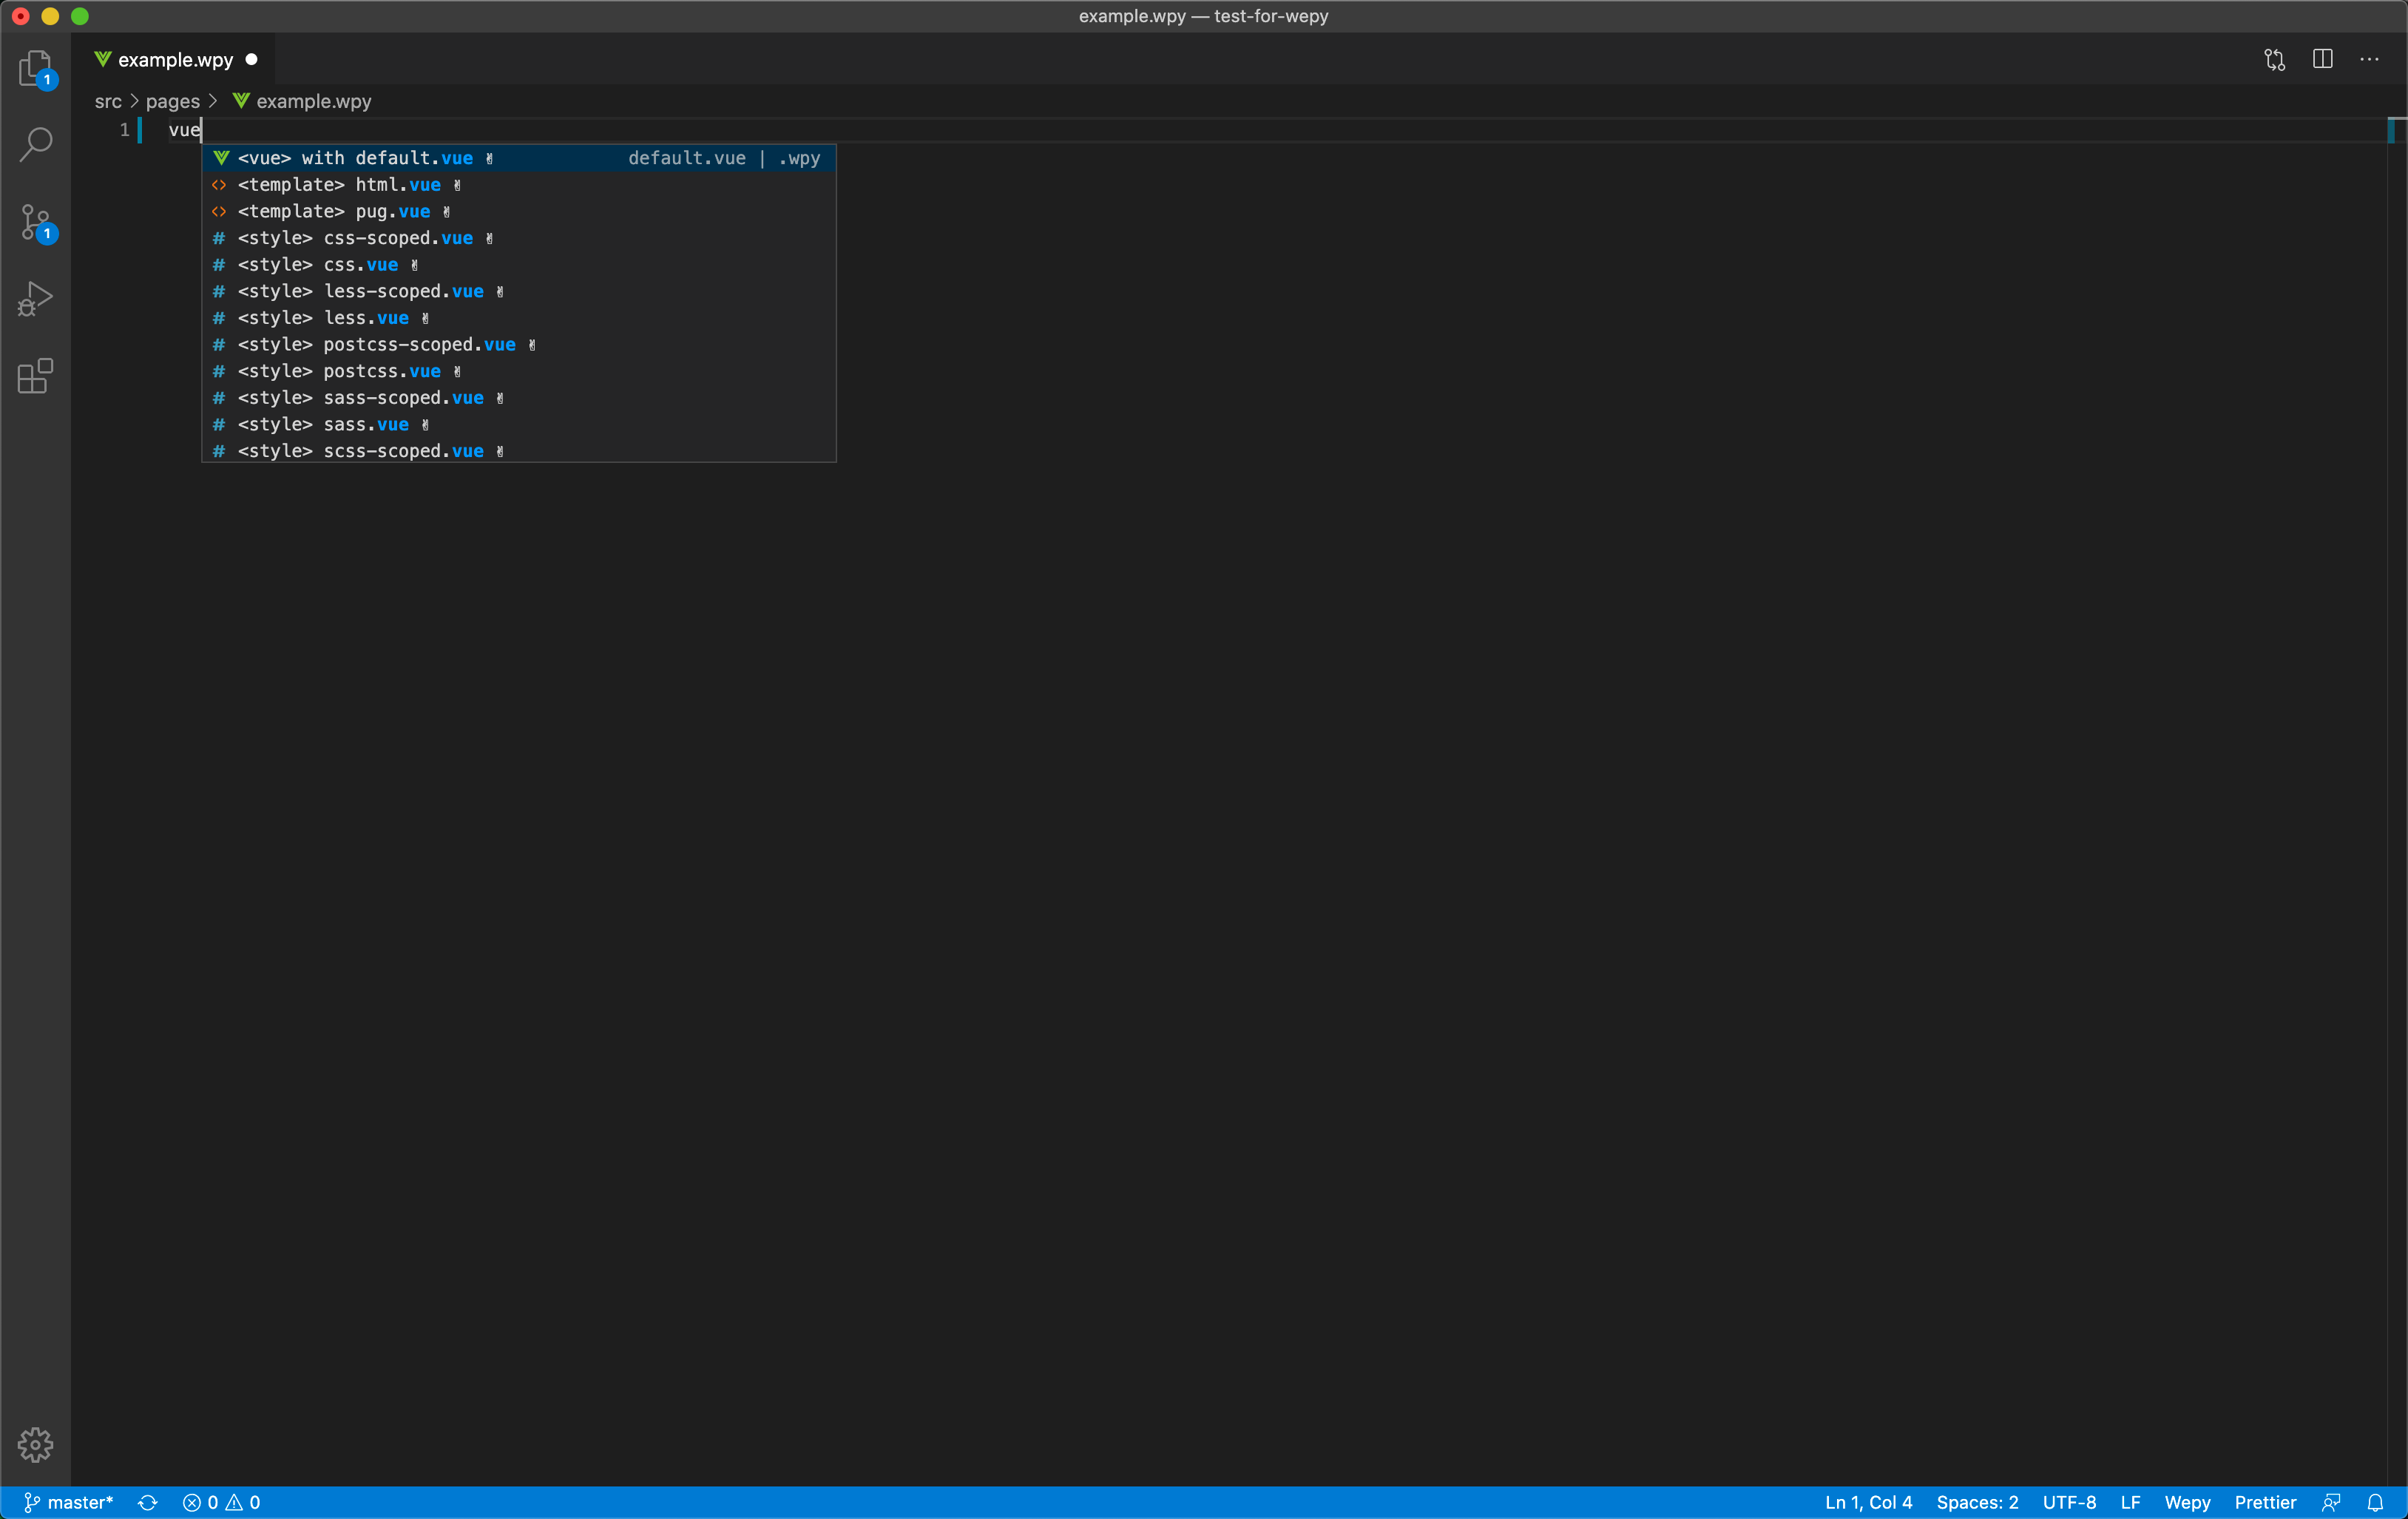Choose '<template> pug.vue' suggestion

[334, 211]
